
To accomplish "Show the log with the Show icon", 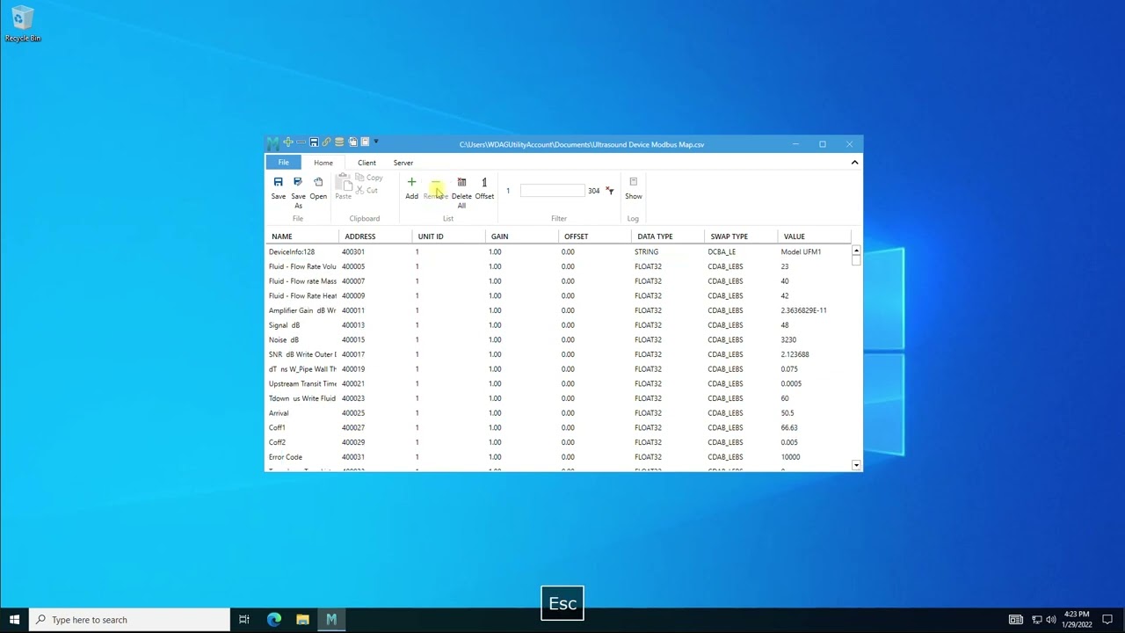I will 633,182.
